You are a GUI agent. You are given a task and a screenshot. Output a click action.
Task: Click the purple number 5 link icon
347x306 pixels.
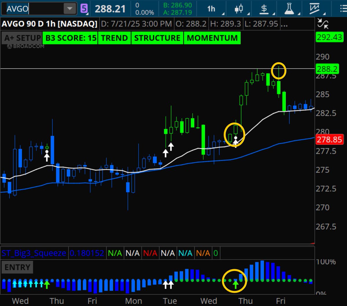pyautogui.click(x=84, y=9)
